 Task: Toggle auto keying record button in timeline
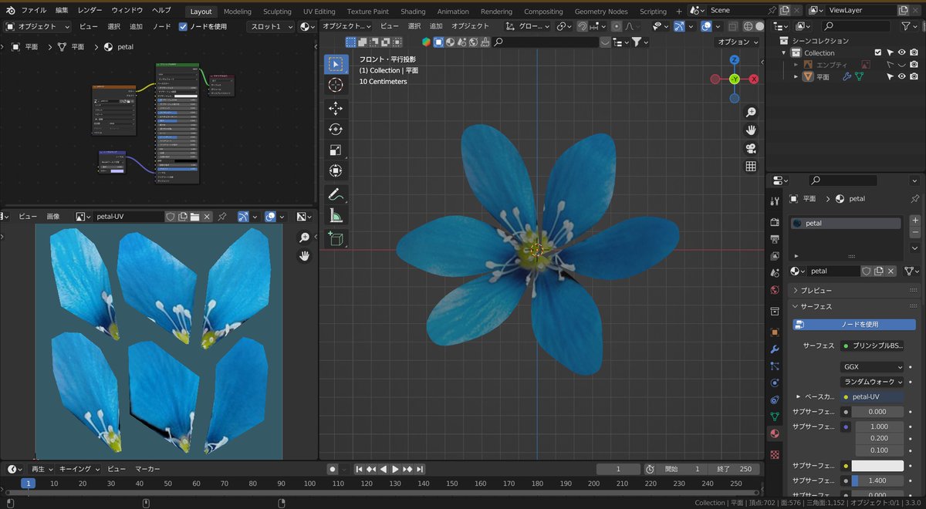pos(332,469)
